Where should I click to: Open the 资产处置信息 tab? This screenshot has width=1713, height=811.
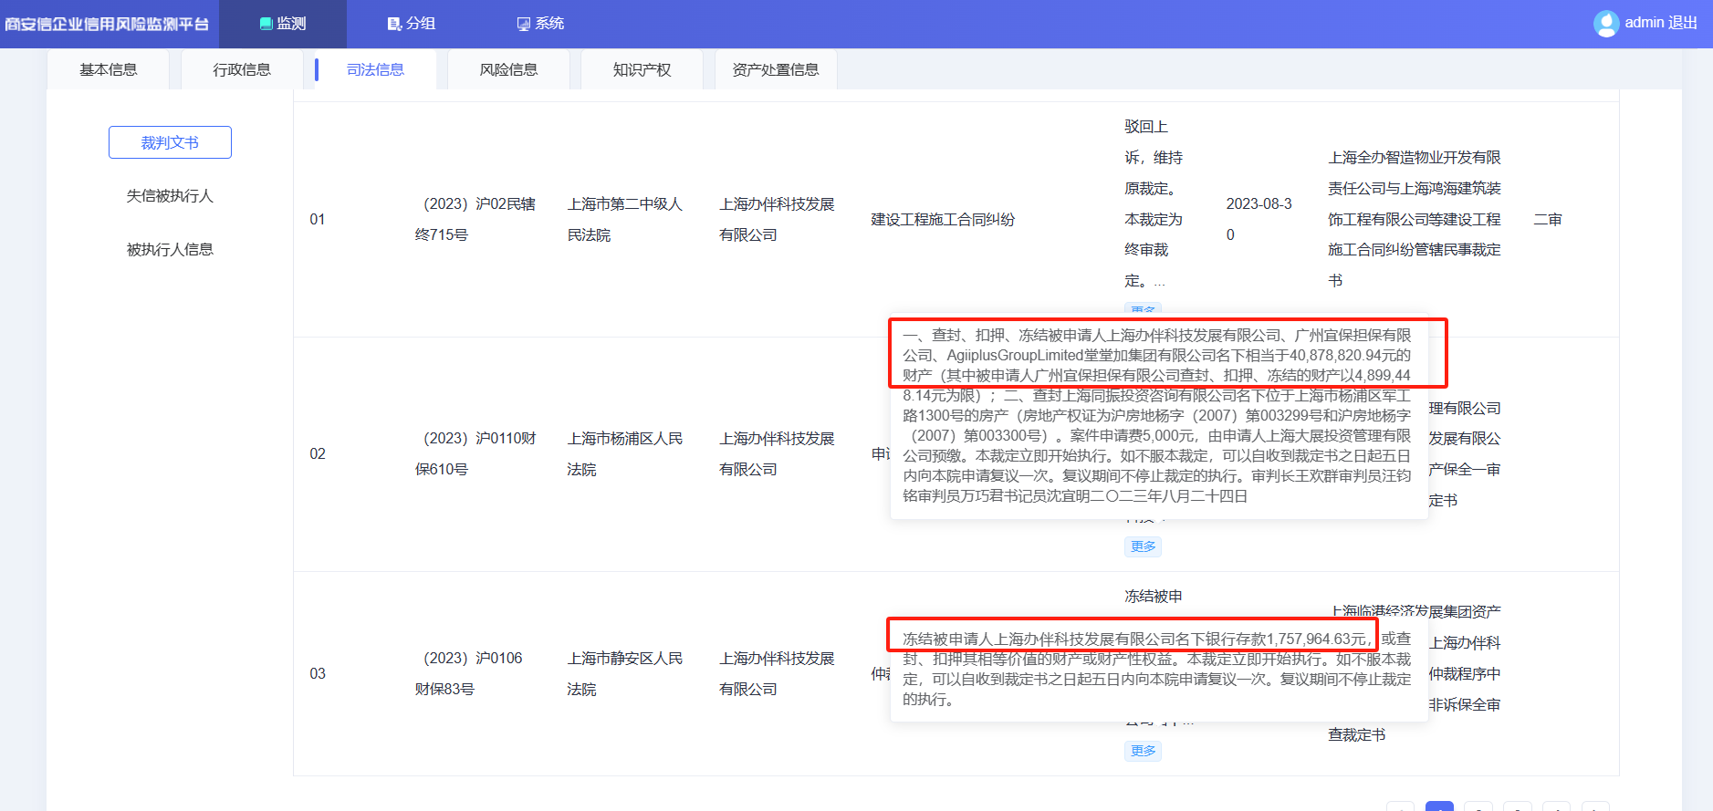click(x=775, y=70)
